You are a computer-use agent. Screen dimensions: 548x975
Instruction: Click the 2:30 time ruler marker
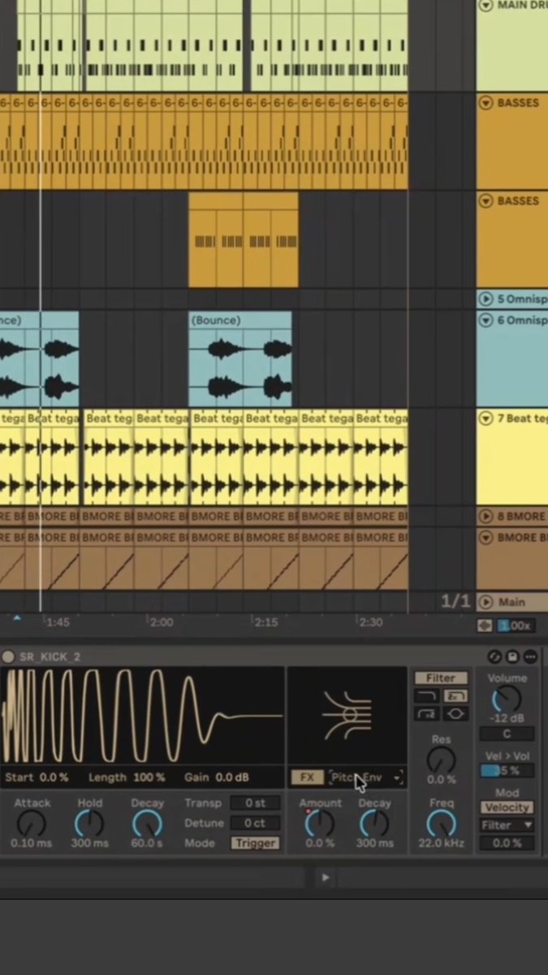click(x=370, y=622)
